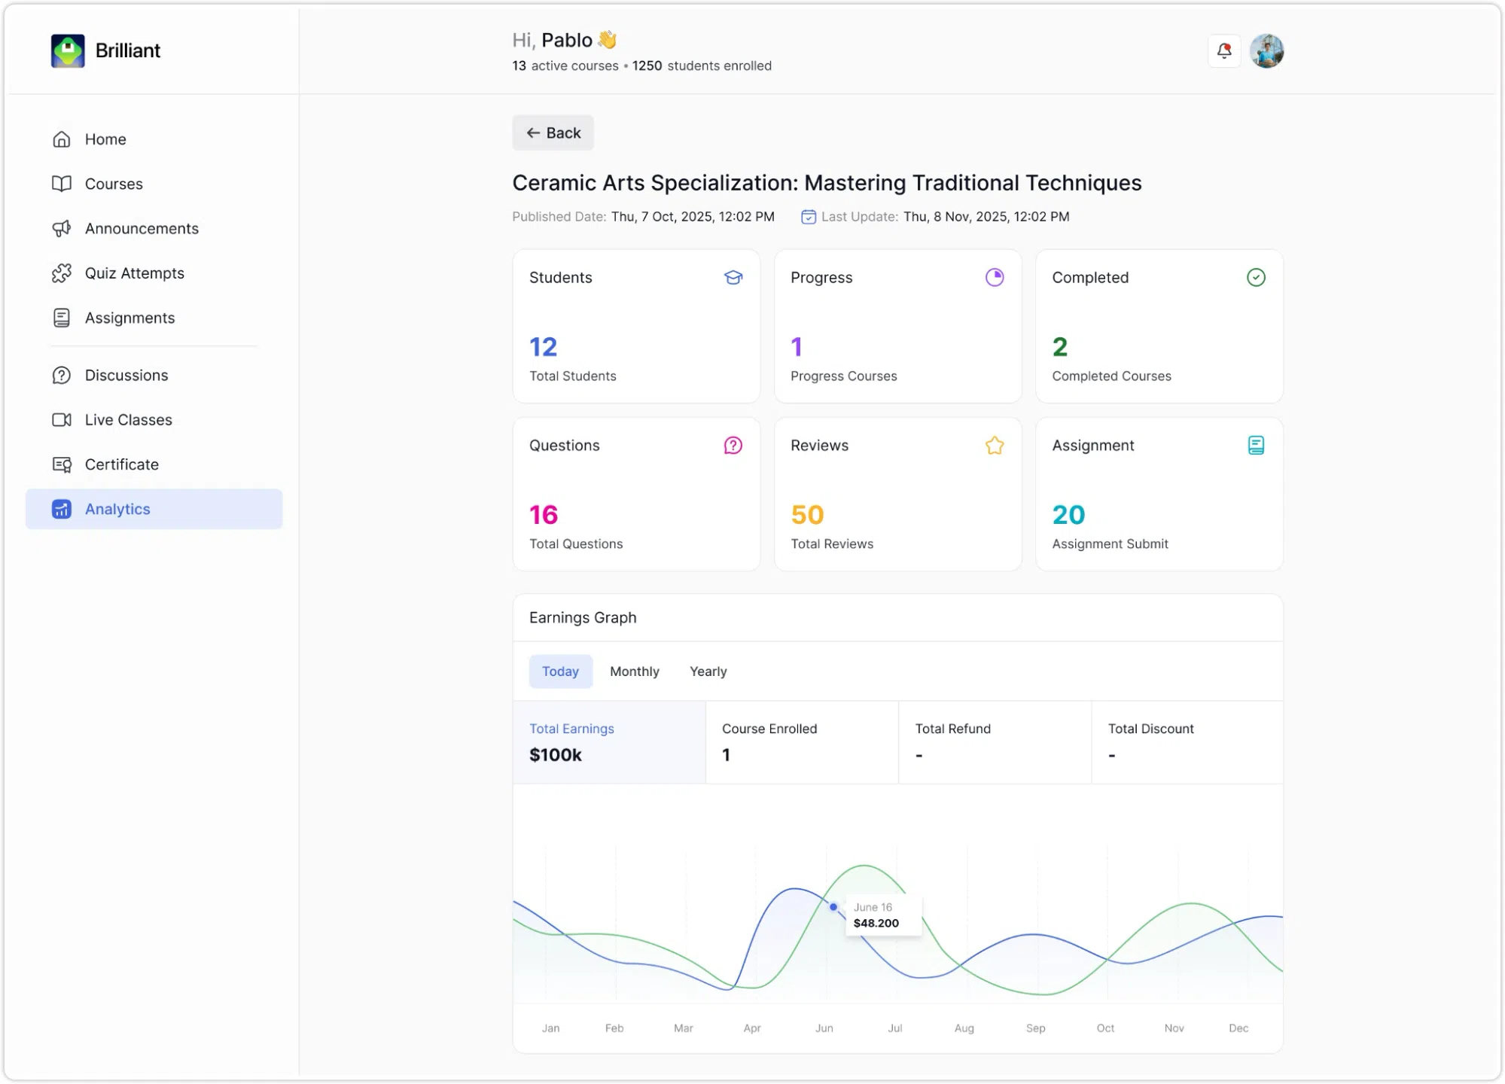The width and height of the screenshot is (1505, 1084).
Task: Select the Today earnings tab
Action: click(560, 671)
